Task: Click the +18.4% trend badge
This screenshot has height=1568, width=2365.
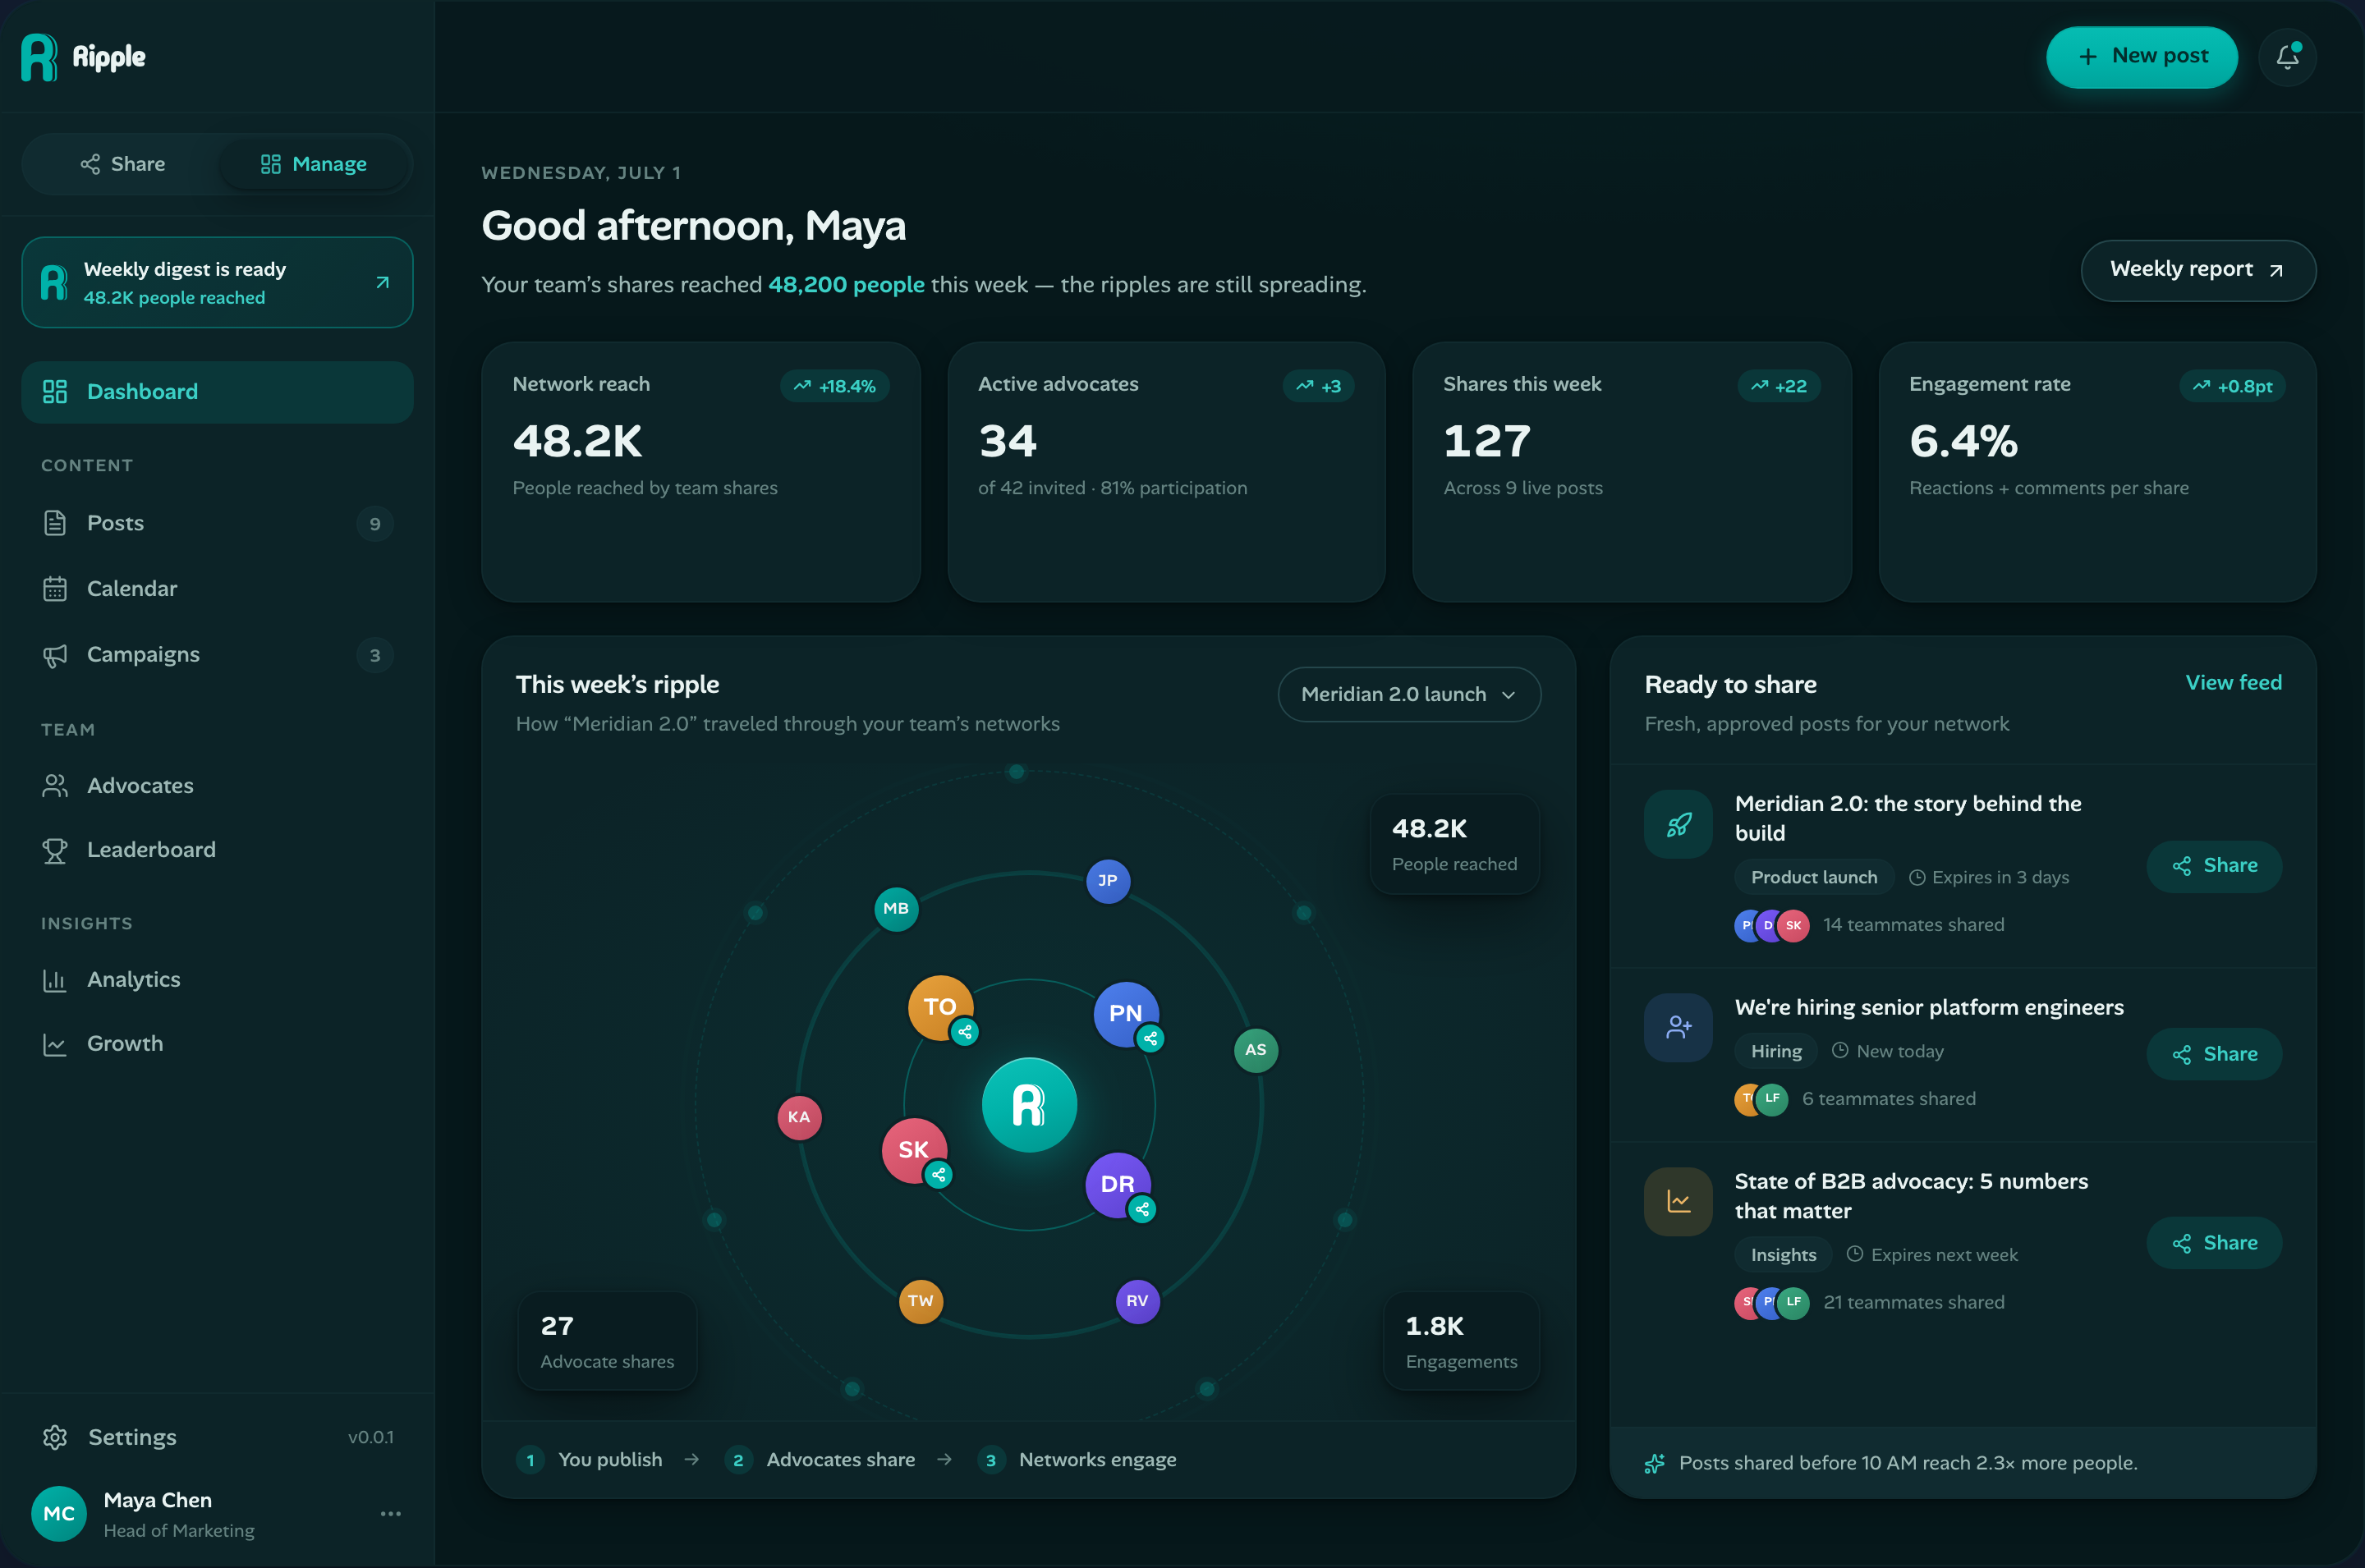Action: (835, 386)
